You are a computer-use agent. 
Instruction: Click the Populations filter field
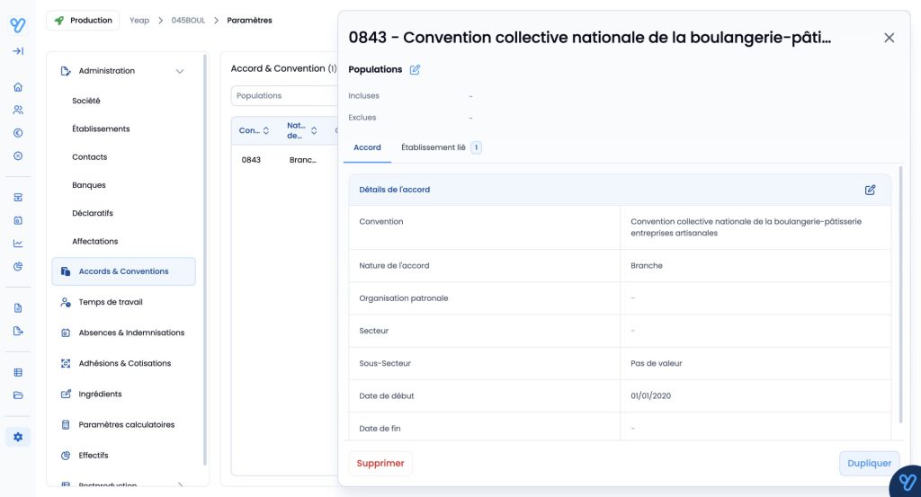(283, 96)
